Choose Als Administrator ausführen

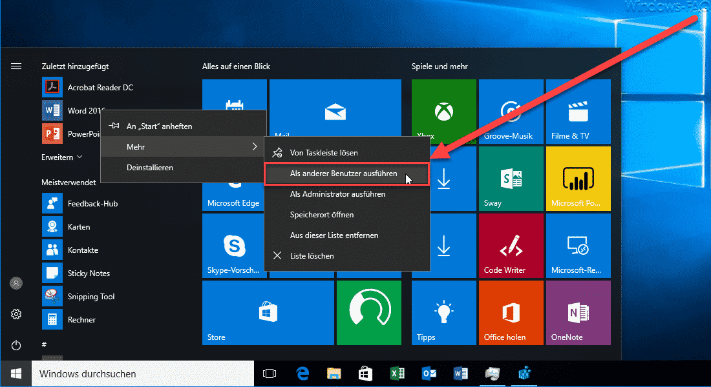coord(347,193)
